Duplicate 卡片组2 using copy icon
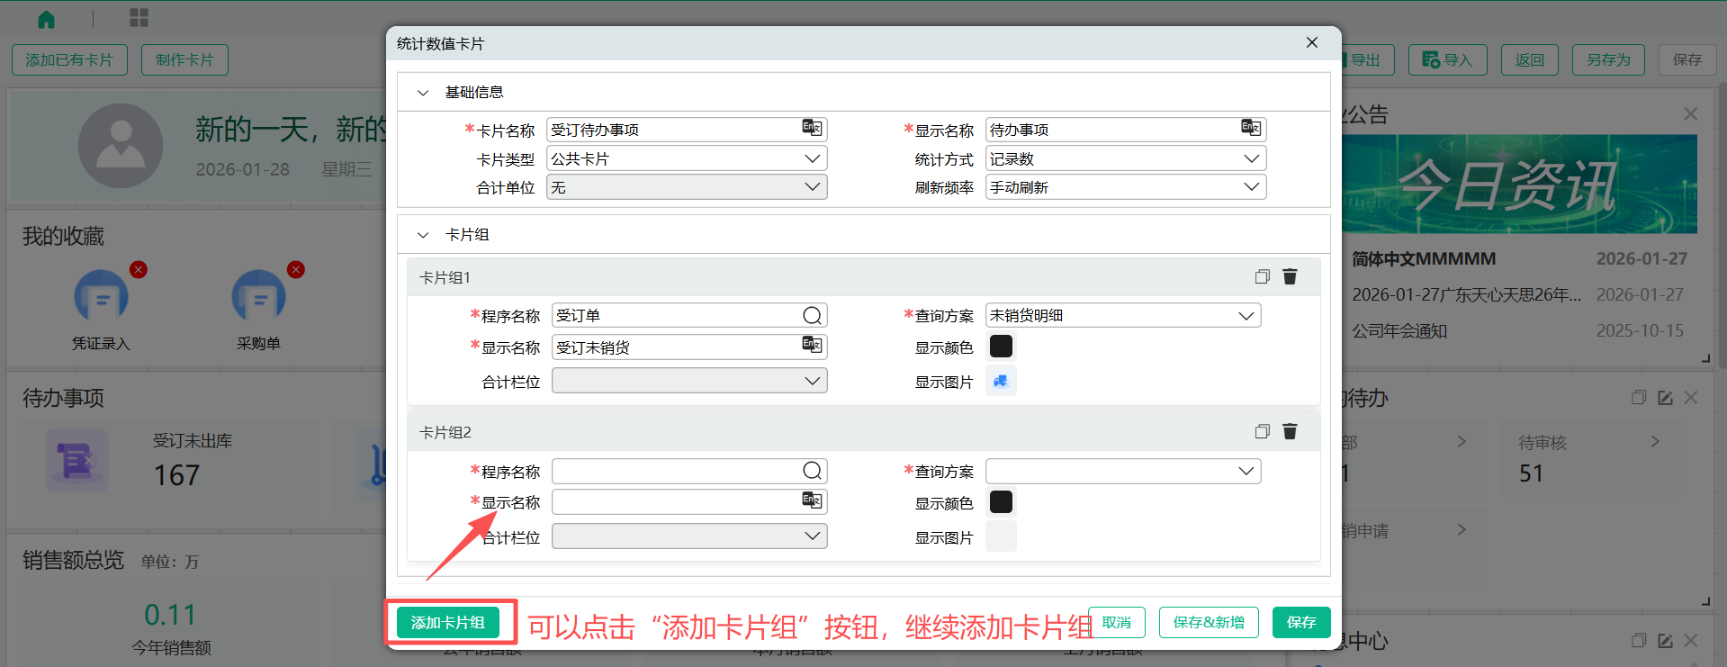Image resolution: width=1727 pixels, height=667 pixels. tap(1262, 431)
